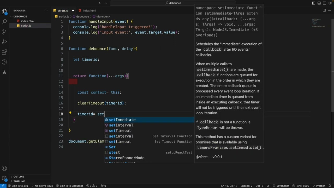
Task: Click Sign in to Bitbucket
Action: point(69,186)
